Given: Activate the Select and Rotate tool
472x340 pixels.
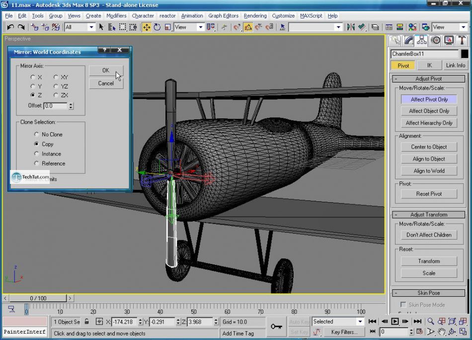Looking at the screenshot, I should 157,27.
